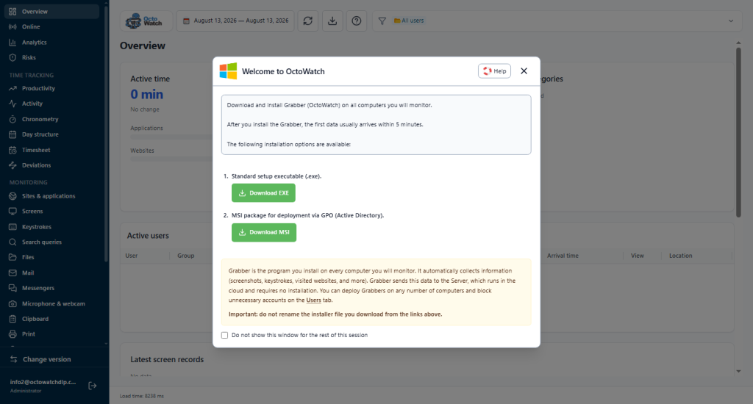Image resolution: width=753 pixels, height=404 pixels.
Task: Click the Sites & applications globe icon
Action: click(x=13, y=196)
